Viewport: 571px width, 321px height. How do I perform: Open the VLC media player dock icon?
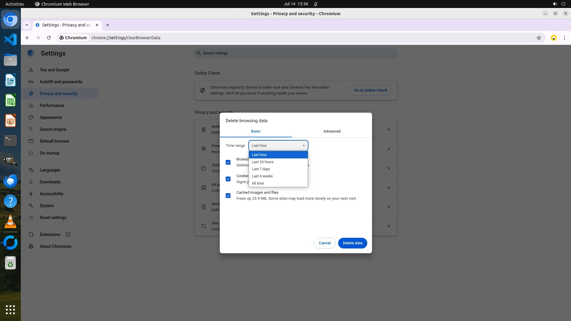10,222
